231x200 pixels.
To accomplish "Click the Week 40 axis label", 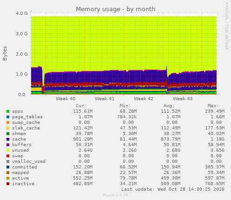I will pos(66,99).
